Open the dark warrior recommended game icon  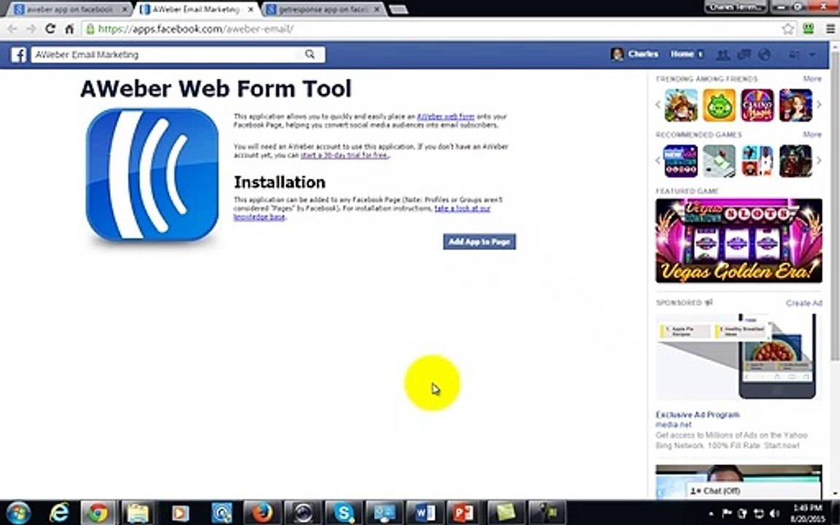coord(796,160)
